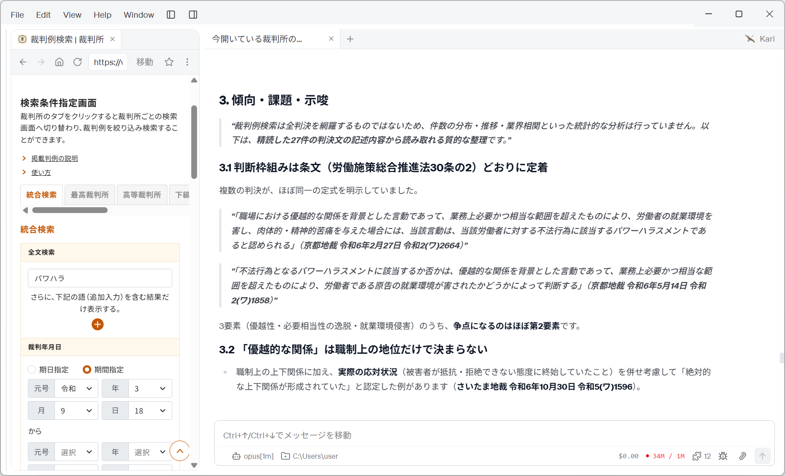Image resolution: width=785 pixels, height=476 pixels.
Task: Open the bug debug icon
Action: coord(723,456)
